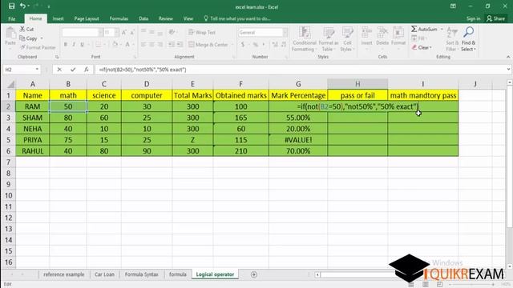Viewport: 513px width, 288px height.
Task: Click the AutoSum sigma icon
Action: pos(414,29)
